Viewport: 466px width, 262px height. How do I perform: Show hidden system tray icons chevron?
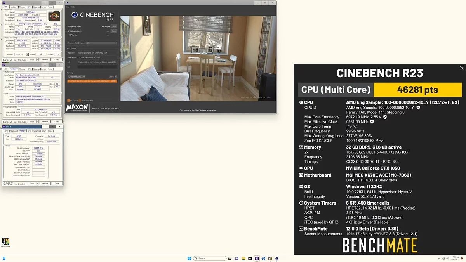click(439, 259)
